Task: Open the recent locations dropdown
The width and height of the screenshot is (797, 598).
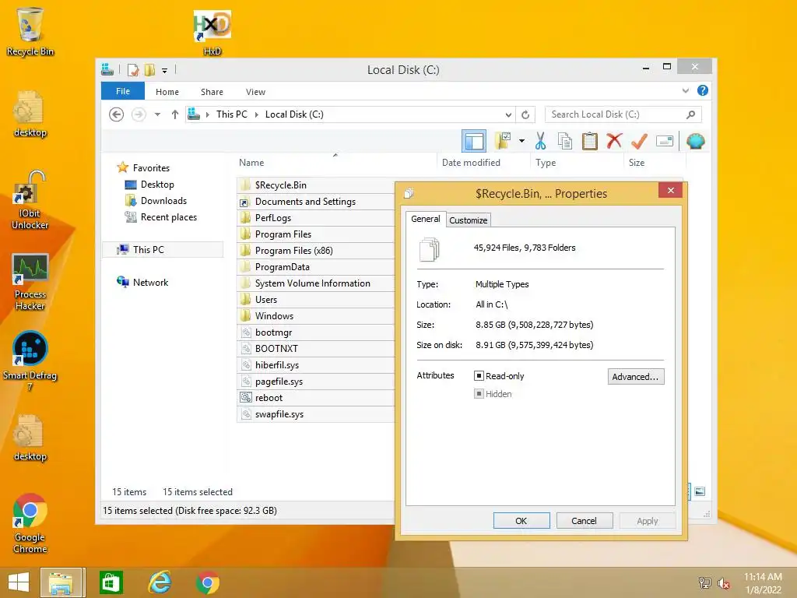Action: tap(157, 114)
